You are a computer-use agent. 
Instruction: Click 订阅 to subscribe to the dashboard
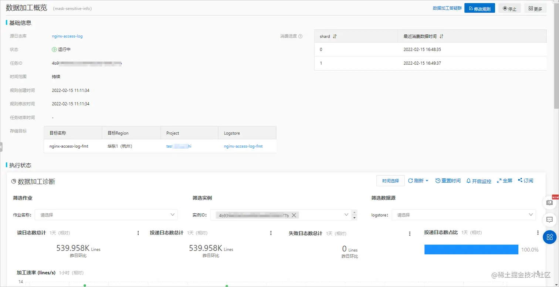pyautogui.click(x=526, y=181)
